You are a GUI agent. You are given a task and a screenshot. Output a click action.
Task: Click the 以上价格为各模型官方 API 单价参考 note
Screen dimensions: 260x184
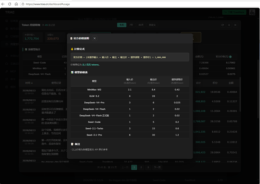pos(89,149)
